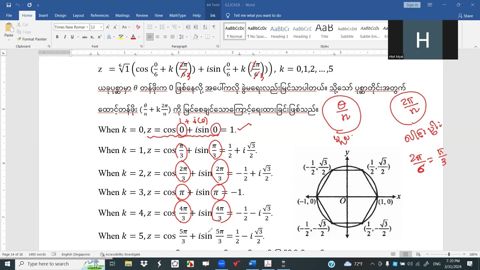Screen dimensions: 480x270
Task: Switch to the Insert tab
Action: 43,15
